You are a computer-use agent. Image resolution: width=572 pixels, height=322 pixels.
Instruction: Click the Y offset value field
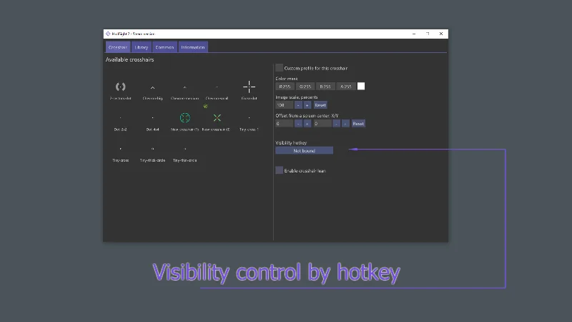(322, 123)
